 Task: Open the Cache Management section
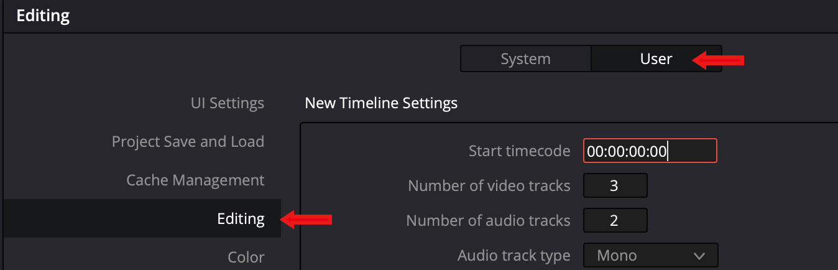coord(195,180)
